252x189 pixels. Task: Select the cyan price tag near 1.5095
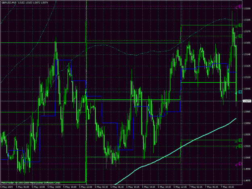point(240,92)
